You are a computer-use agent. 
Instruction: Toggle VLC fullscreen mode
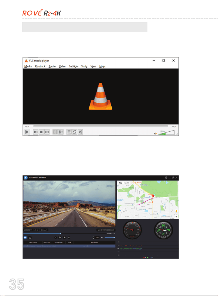[55, 132]
